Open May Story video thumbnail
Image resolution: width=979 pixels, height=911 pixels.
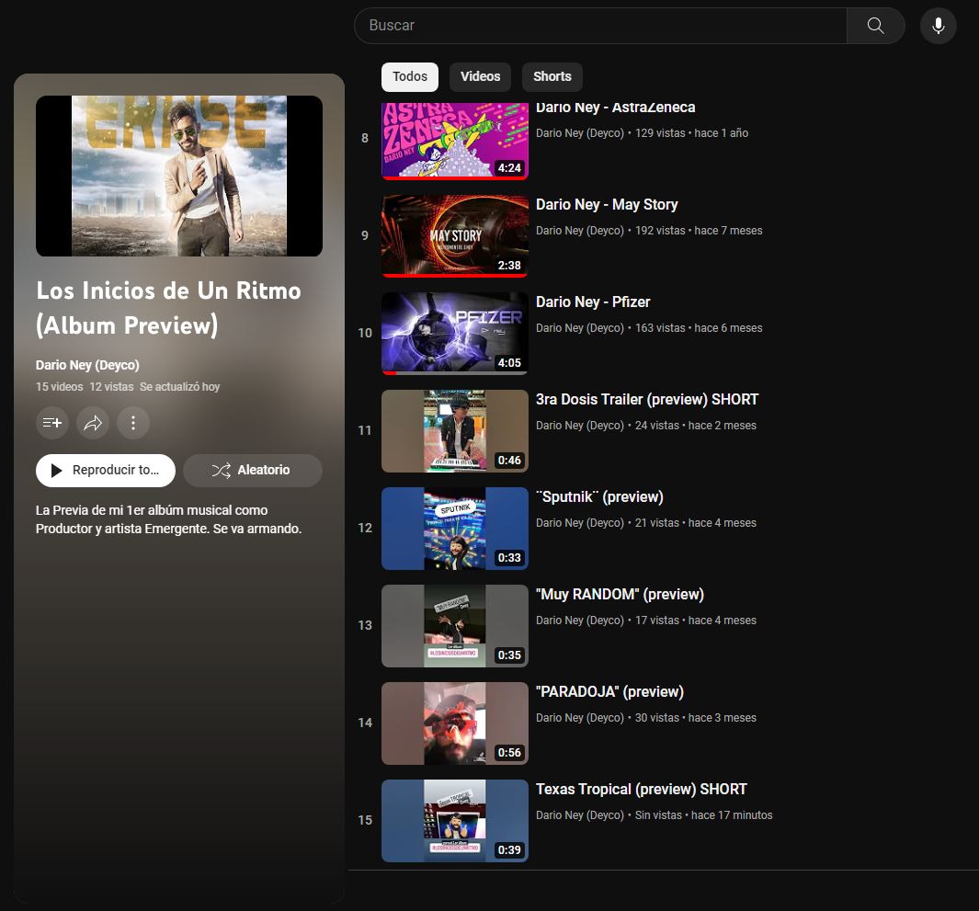[x=455, y=236]
